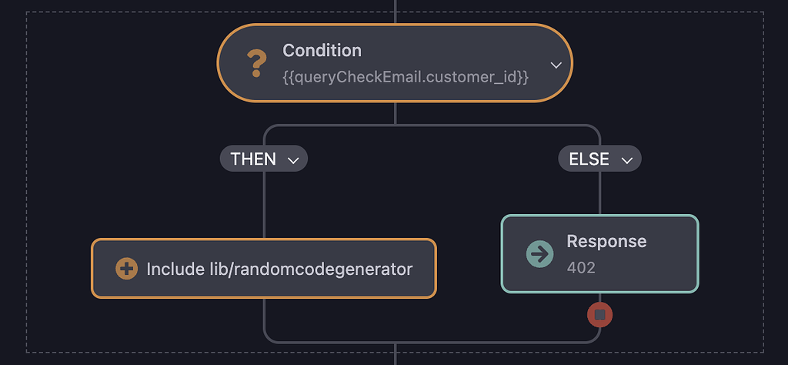
Task: Click the plus icon on the Include node
Action: pos(126,269)
